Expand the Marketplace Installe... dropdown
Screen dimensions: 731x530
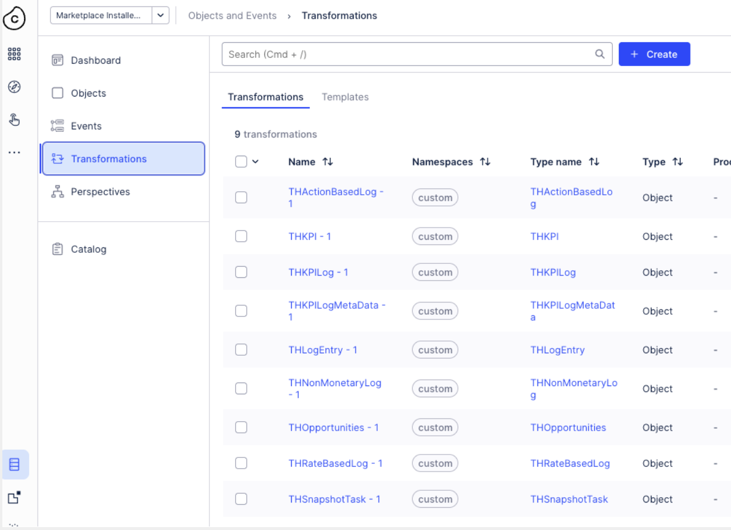point(160,16)
